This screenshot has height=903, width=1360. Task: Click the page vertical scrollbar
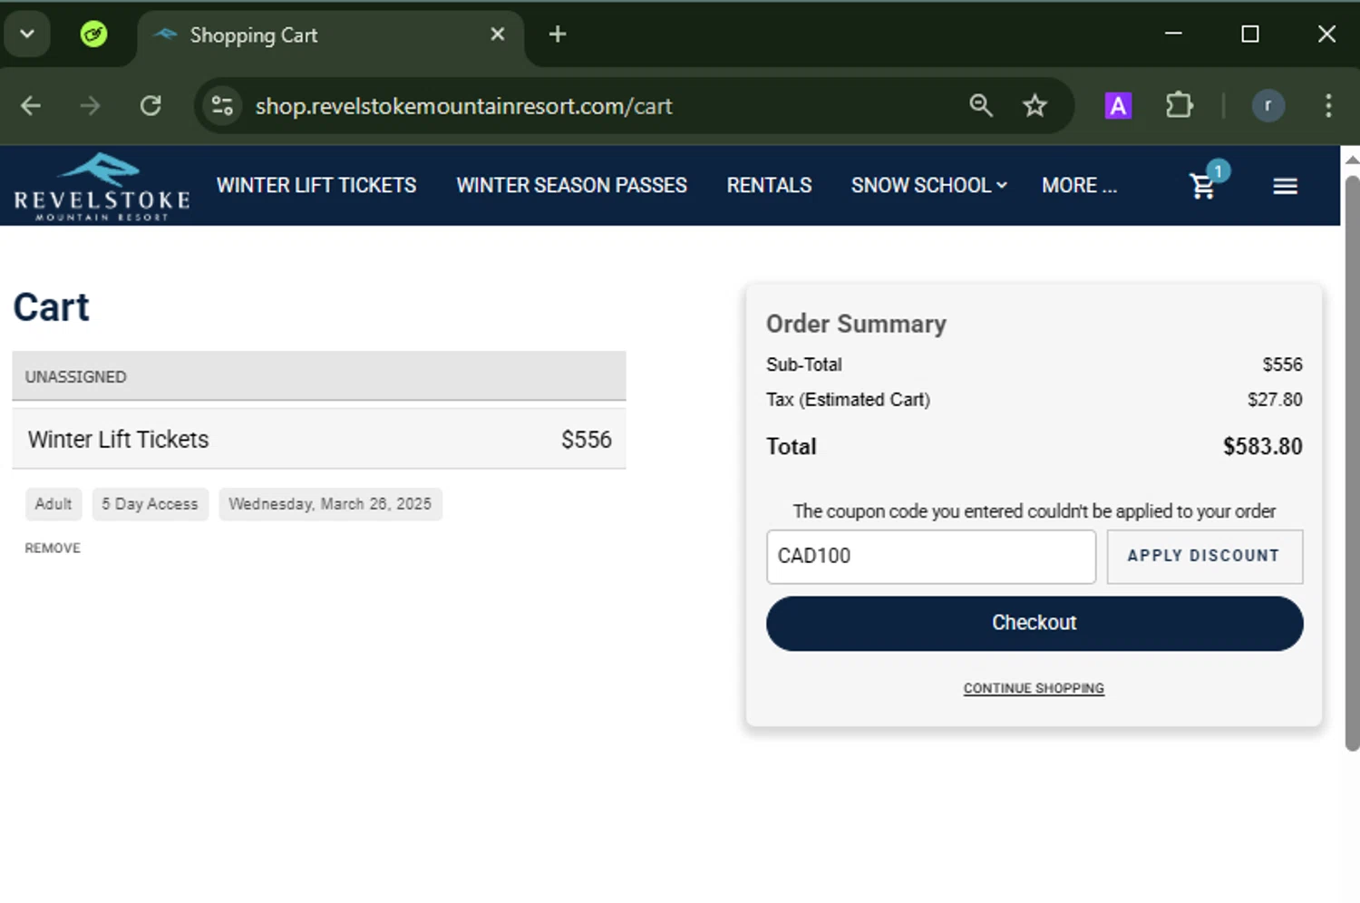[x=1352, y=462]
